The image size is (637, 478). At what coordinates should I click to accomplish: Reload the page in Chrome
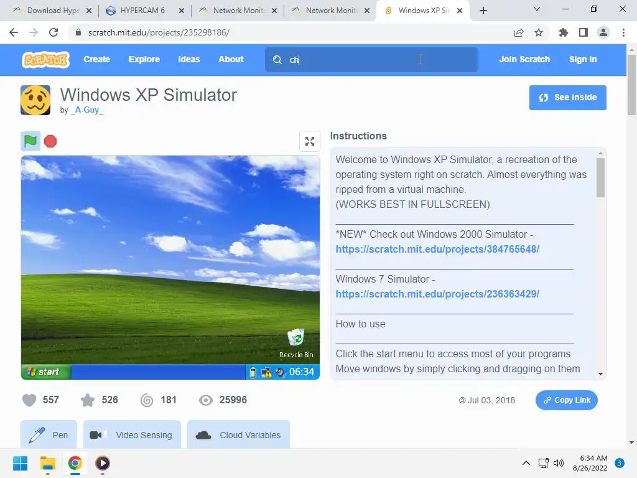coord(53,32)
